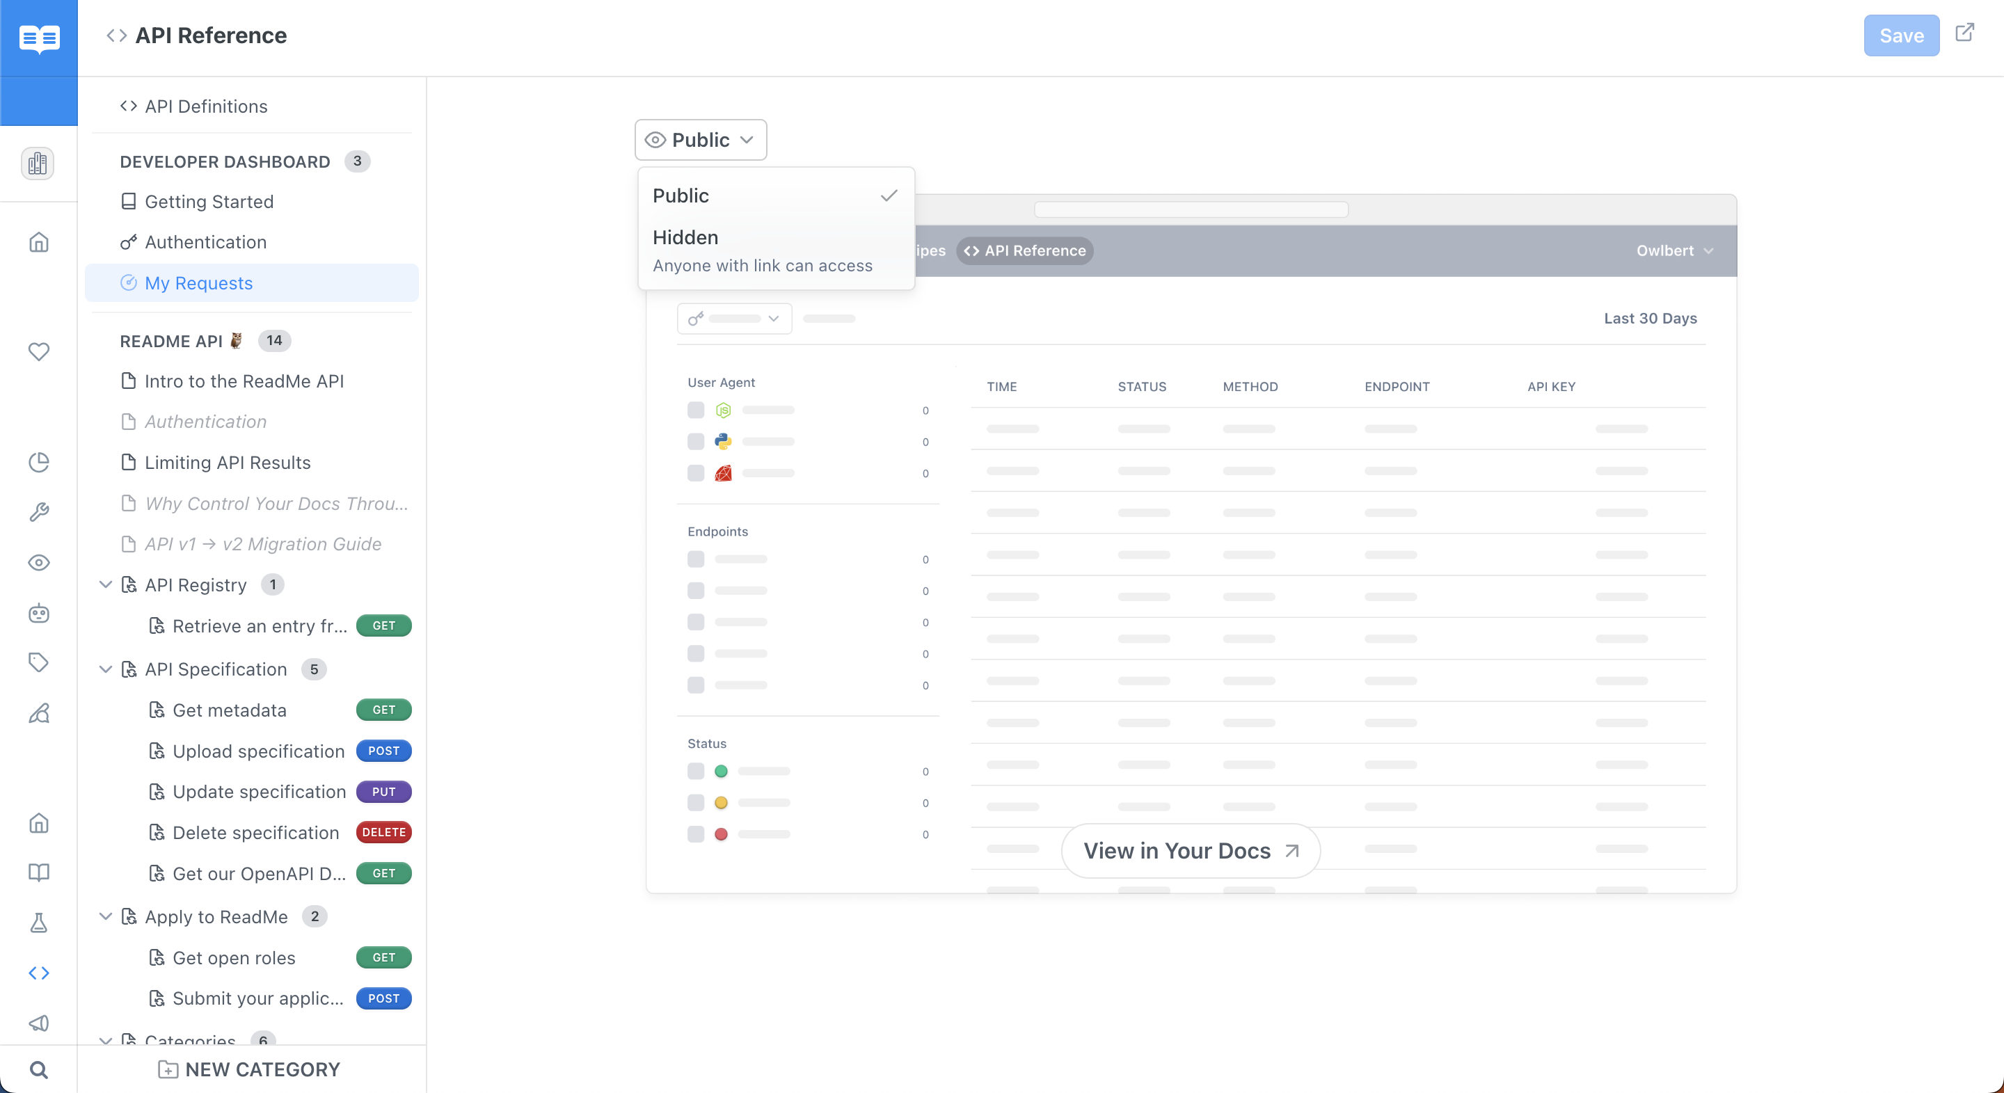Screen dimensions: 2004x1093
Task: Click the ReadMe logo in top-left
Action: click(x=39, y=38)
